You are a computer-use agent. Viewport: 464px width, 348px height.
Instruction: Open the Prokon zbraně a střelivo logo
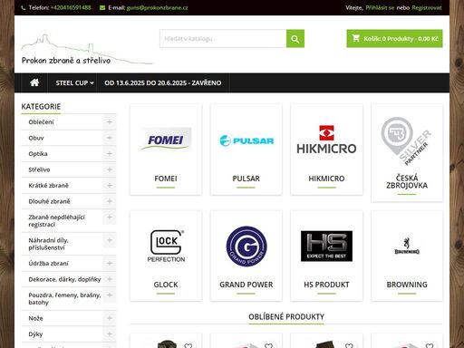(x=87, y=49)
